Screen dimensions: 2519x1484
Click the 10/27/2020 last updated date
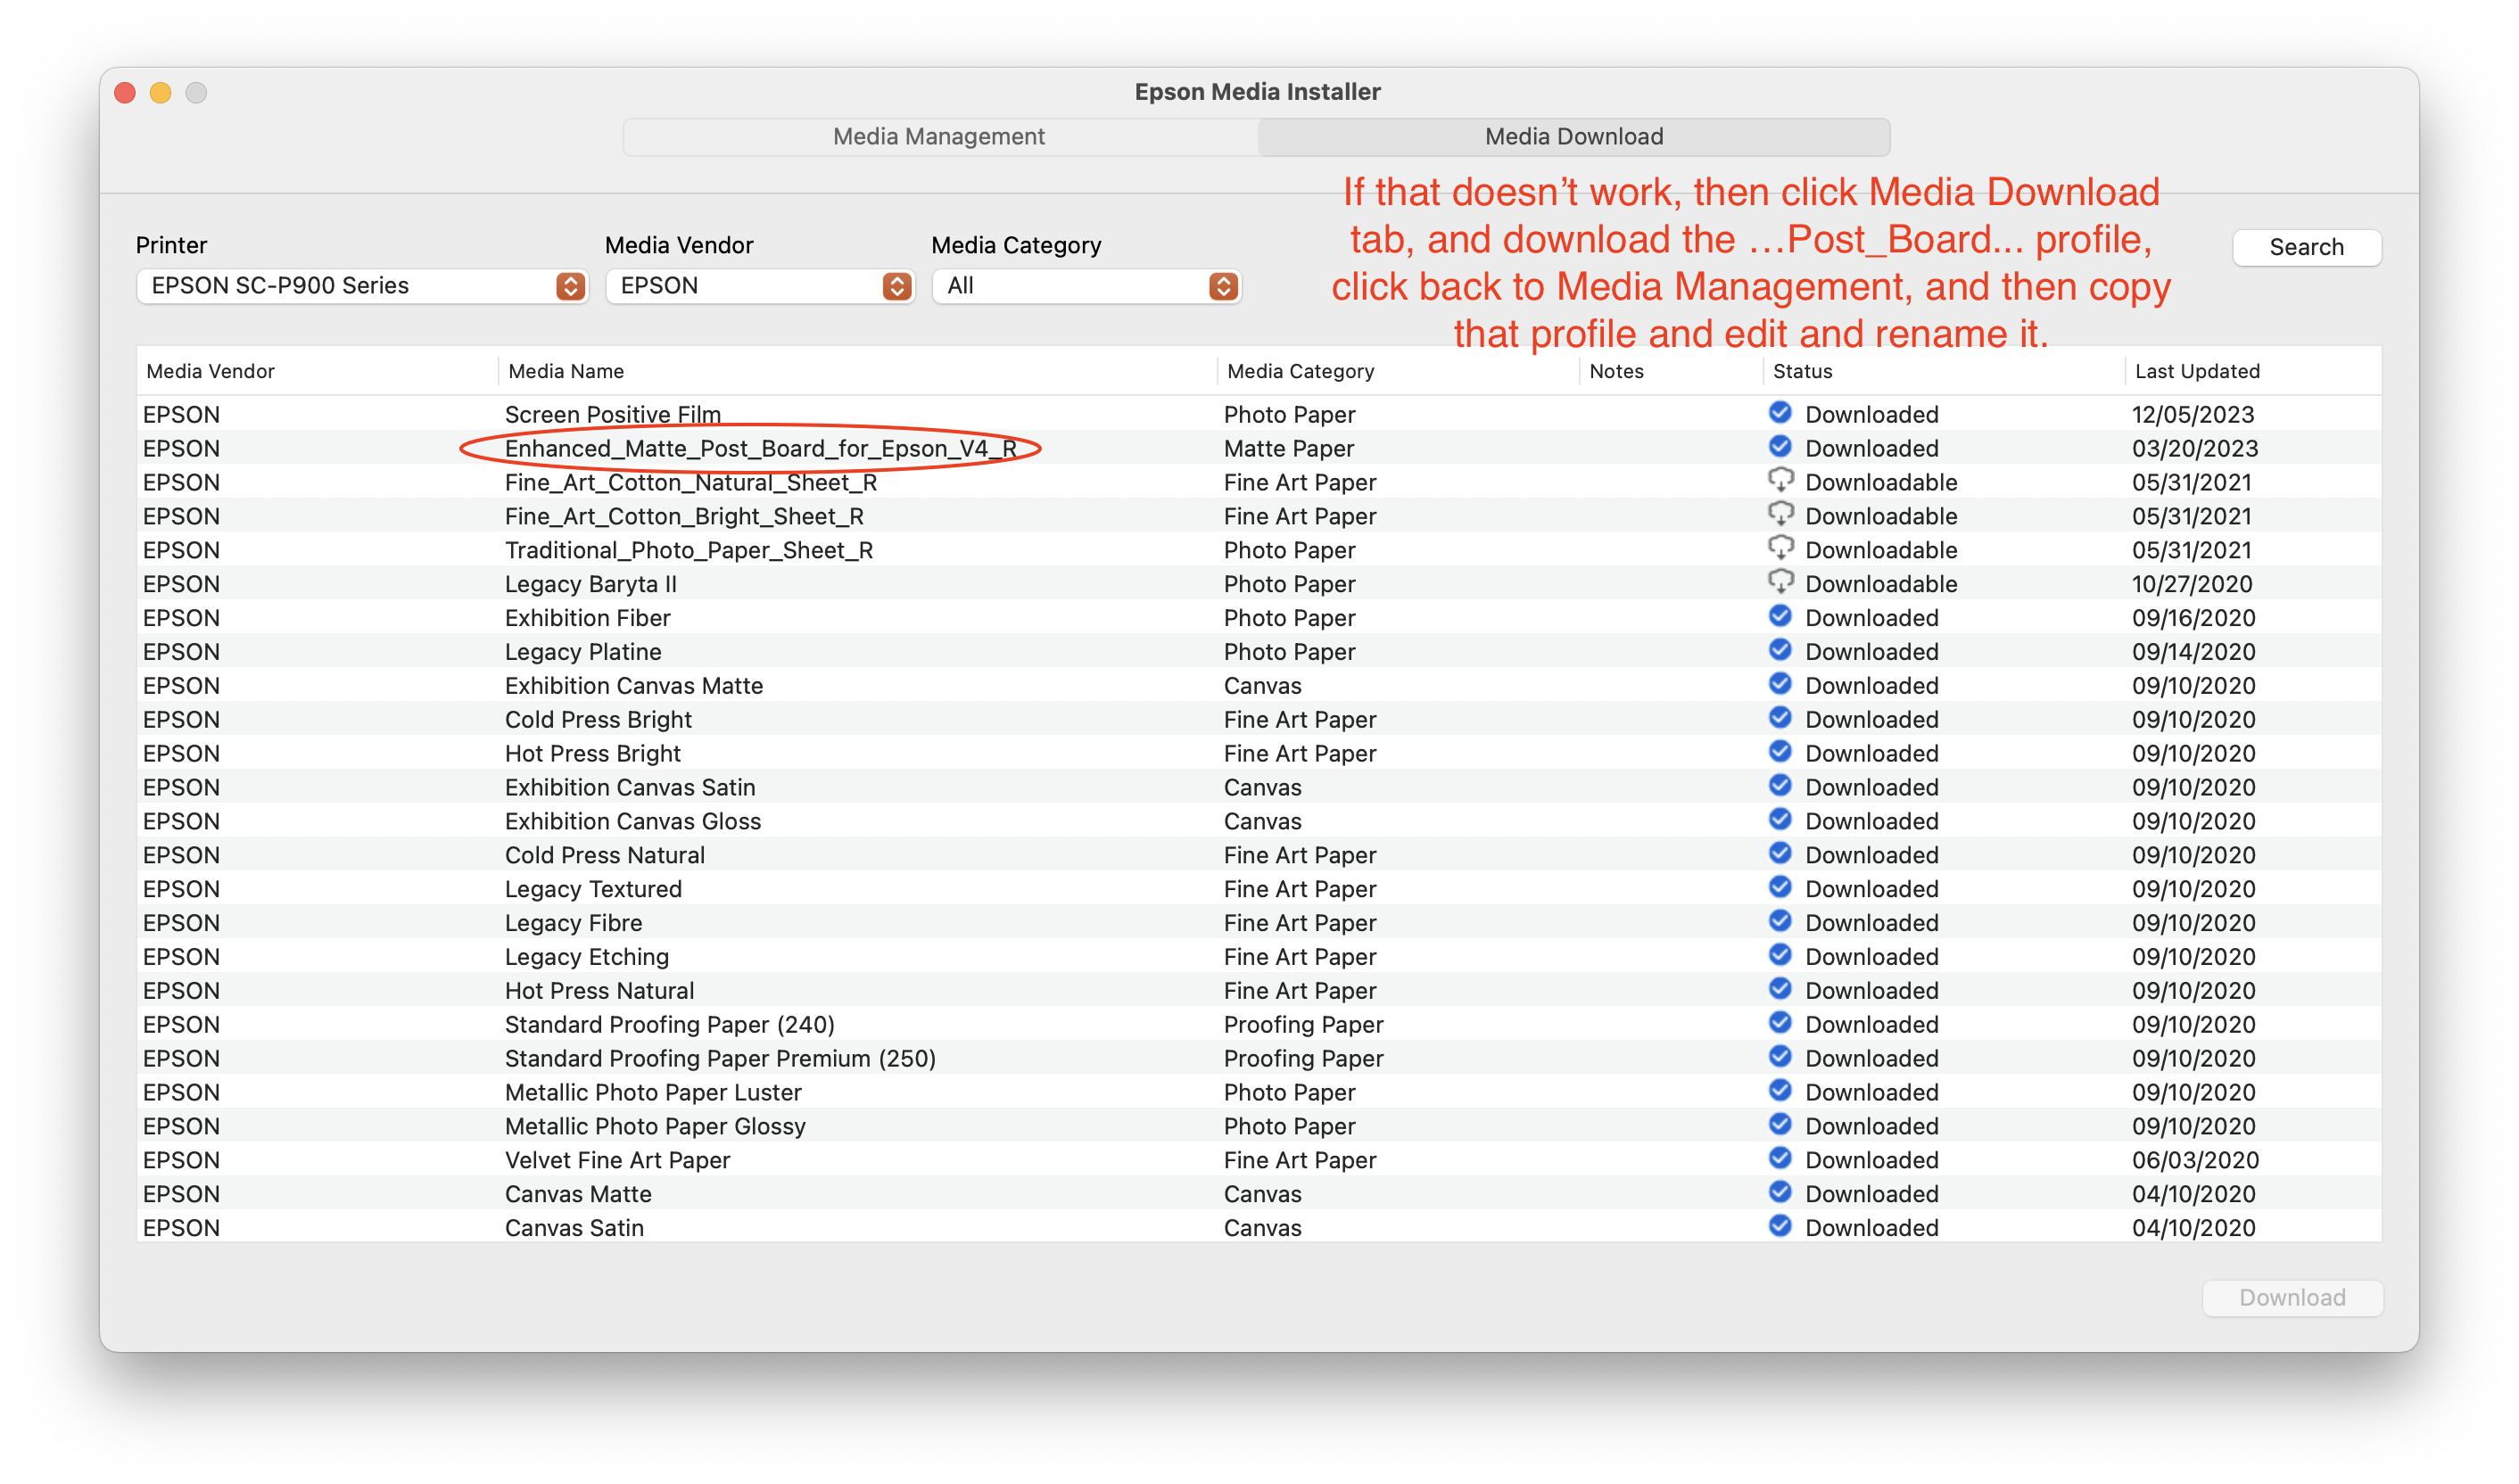click(x=2192, y=585)
